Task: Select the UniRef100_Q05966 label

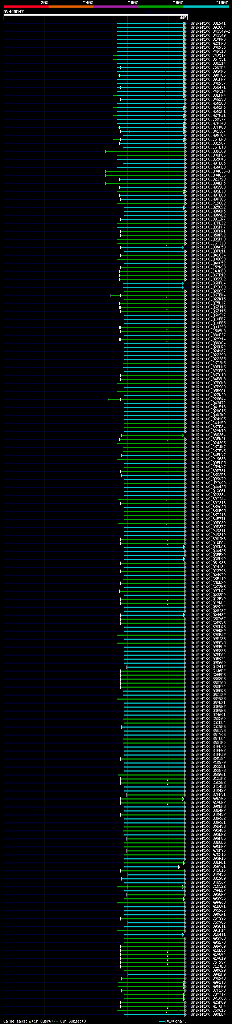Action: (208, 910)
